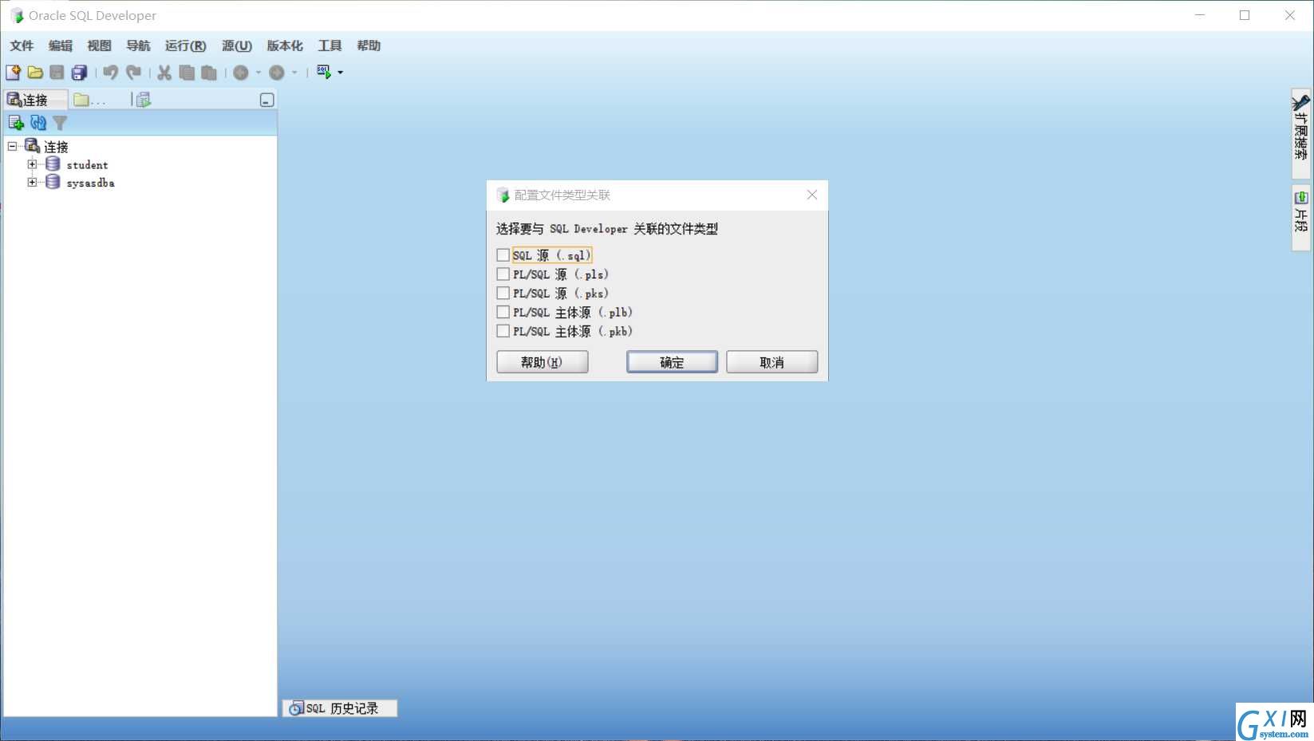Open the 运行(R) menu
Image resolution: width=1314 pixels, height=741 pixels.
tap(186, 45)
